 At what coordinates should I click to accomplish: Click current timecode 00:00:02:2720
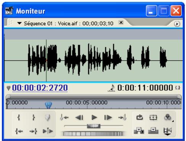point(40,88)
